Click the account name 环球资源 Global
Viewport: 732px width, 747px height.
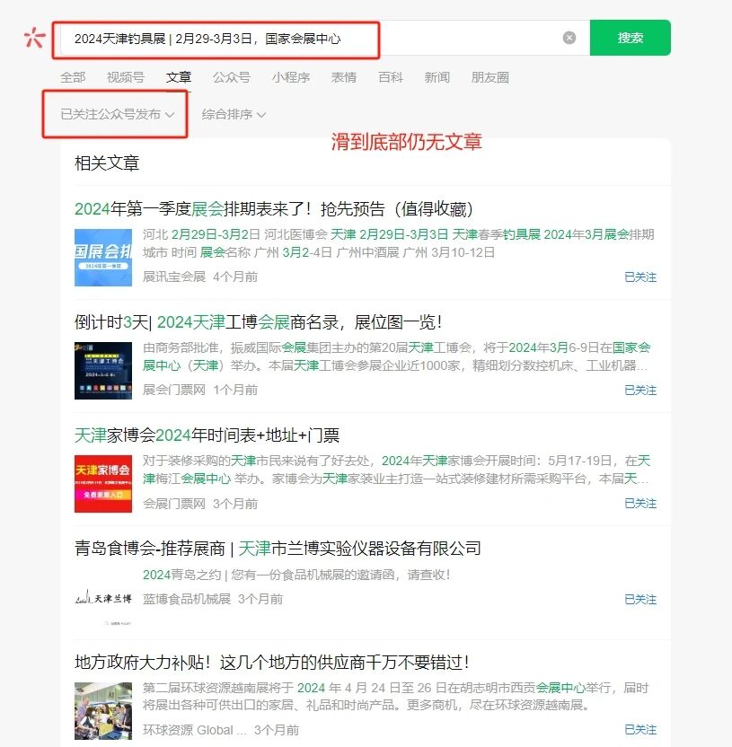click(x=194, y=730)
